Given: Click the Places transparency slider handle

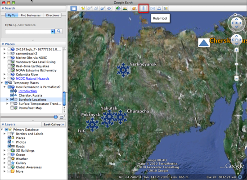Looking at the screenshot, I should coord(56,117).
